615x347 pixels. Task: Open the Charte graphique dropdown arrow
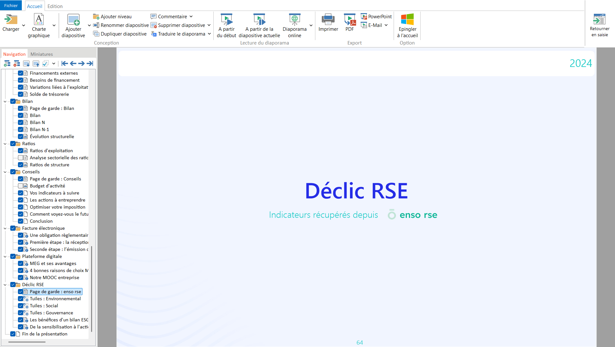(x=54, y=25)
